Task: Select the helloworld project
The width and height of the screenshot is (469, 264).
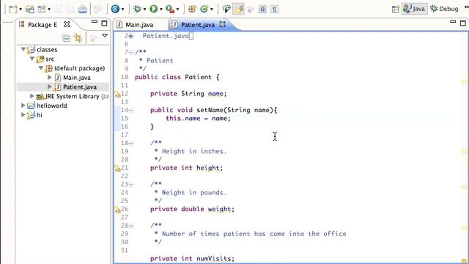Action: (52, 106)
